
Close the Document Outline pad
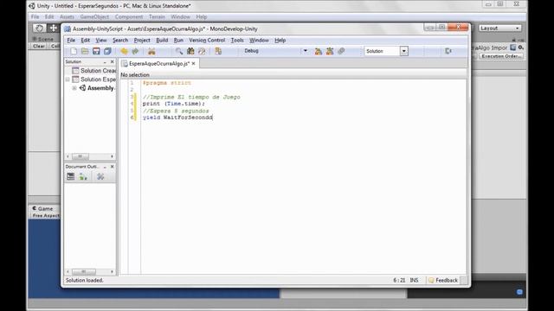pos(113,167)
